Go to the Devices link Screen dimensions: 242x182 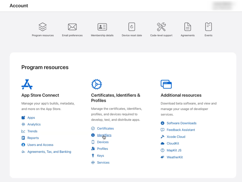coord(103,142)
